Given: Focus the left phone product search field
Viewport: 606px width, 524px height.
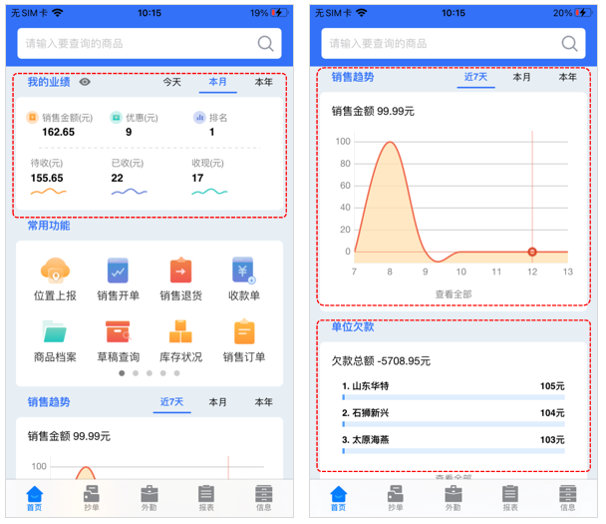Looking at the screenshot, I should point(150,43).
